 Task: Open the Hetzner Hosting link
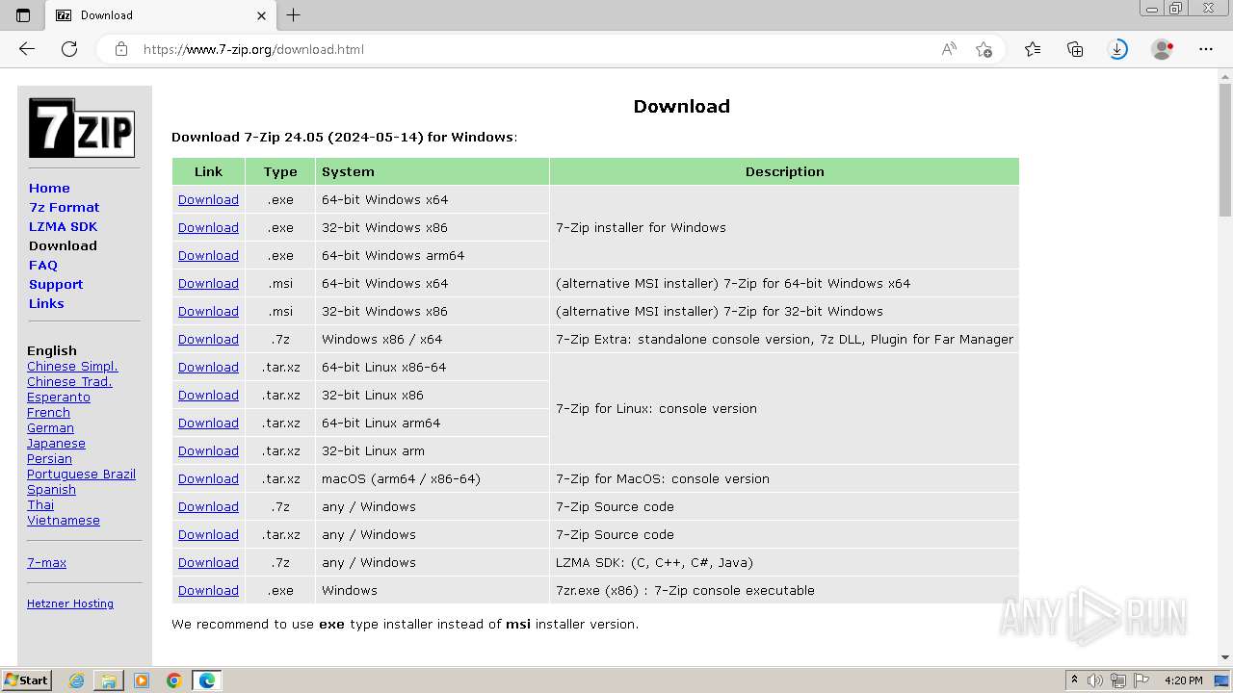coord(70,603)
